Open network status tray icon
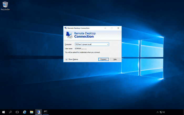This screenshot has width=184, height=115. (161, 112)
